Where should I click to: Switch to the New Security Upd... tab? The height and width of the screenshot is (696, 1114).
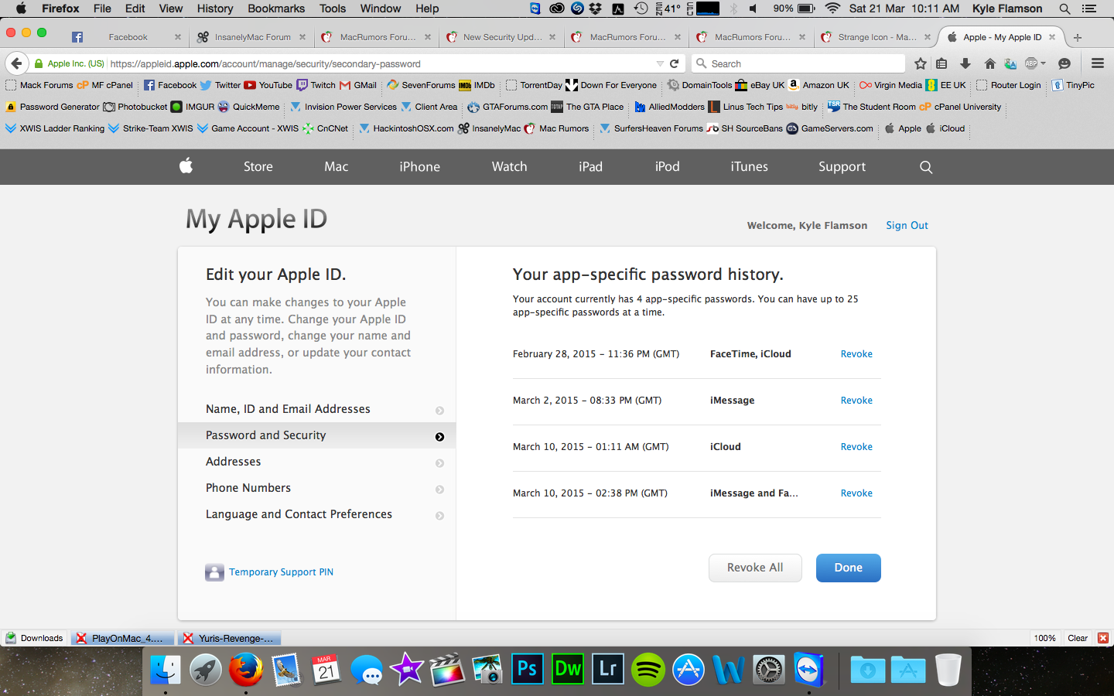click(501, 37)
